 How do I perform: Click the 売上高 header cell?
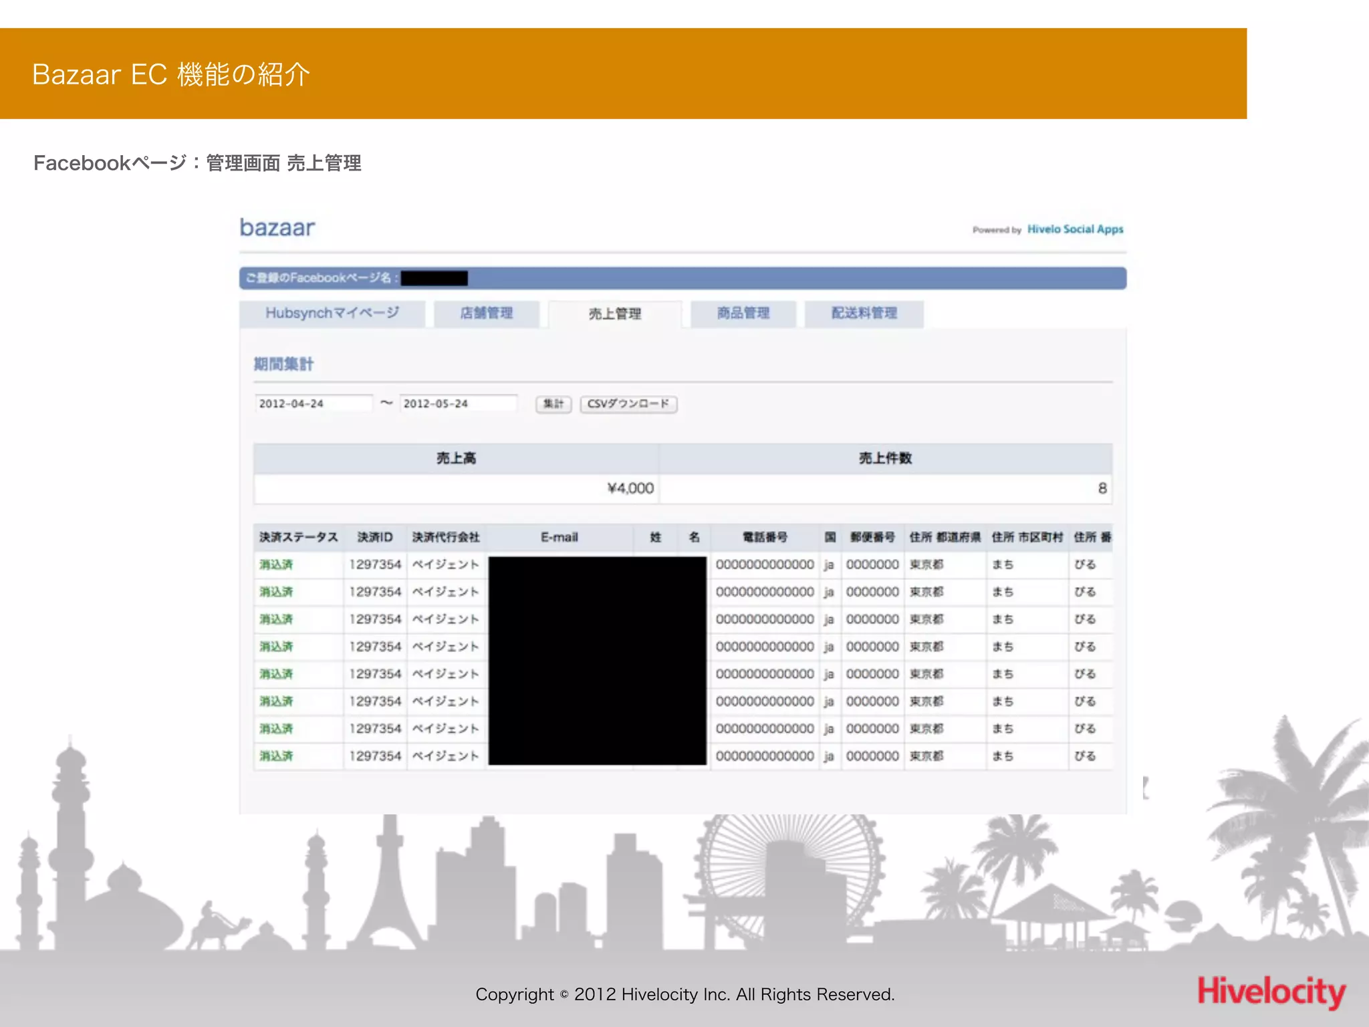(x=457, y=459)
